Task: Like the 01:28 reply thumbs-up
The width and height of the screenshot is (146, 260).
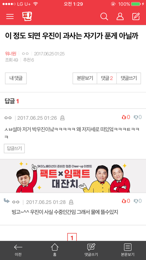Action: click(126, 201)
